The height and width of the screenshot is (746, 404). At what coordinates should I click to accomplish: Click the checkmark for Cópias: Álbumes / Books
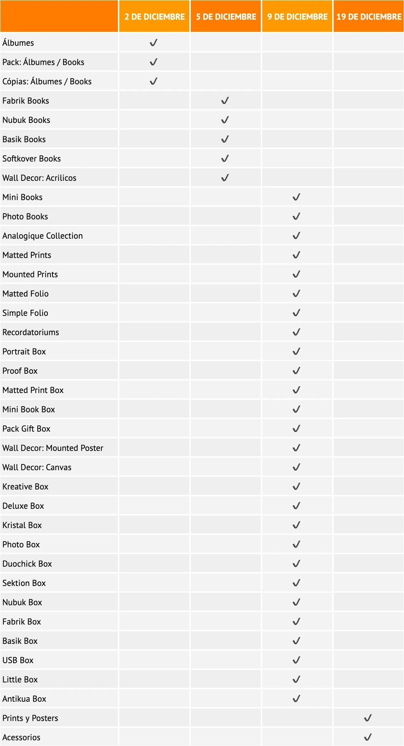click(x=154, y=81)
